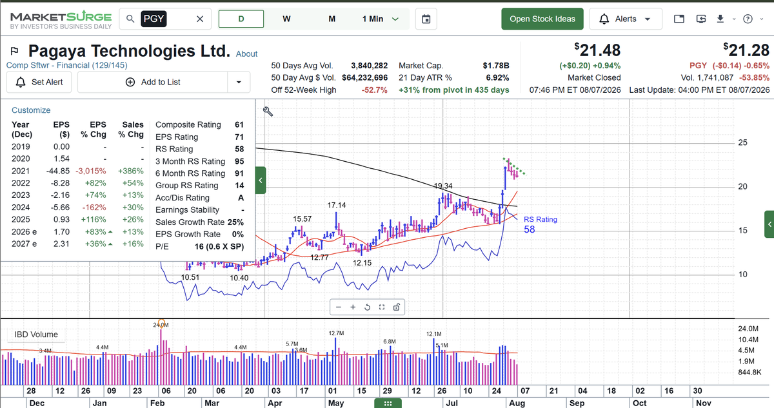This screenshot has height=408, width=774.
Task: Zoom out chart with minus icon
Action: [339, 307]
